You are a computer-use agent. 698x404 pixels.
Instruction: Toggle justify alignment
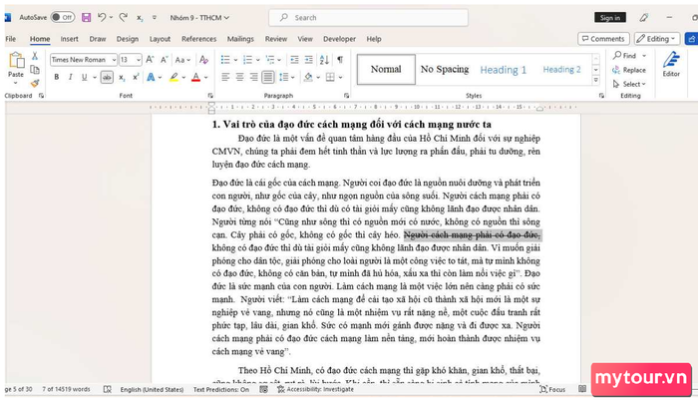(268, 78)
